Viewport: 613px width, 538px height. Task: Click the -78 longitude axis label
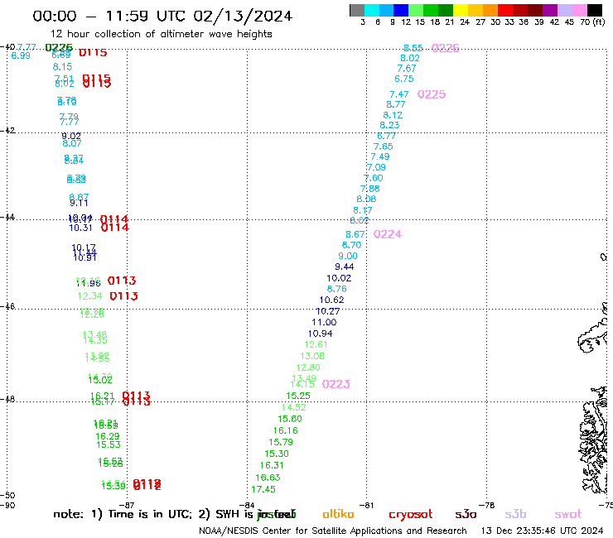click(x=487, y=505)
